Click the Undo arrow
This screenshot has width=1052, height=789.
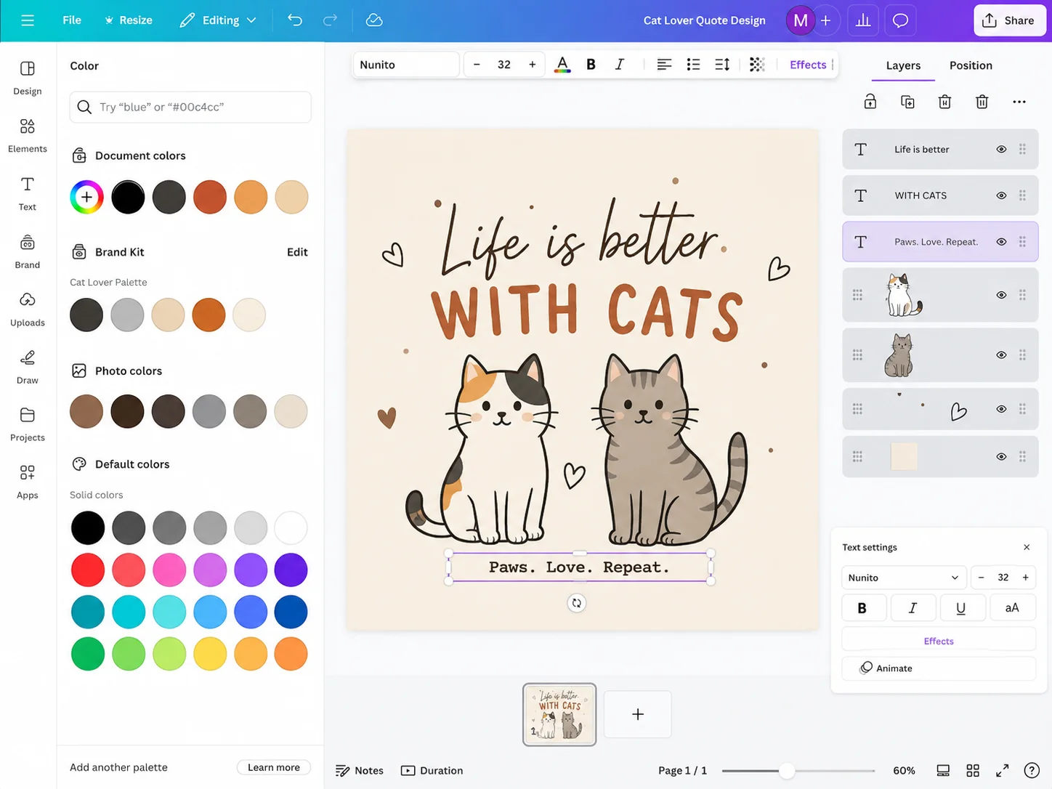tap(295, 20)
